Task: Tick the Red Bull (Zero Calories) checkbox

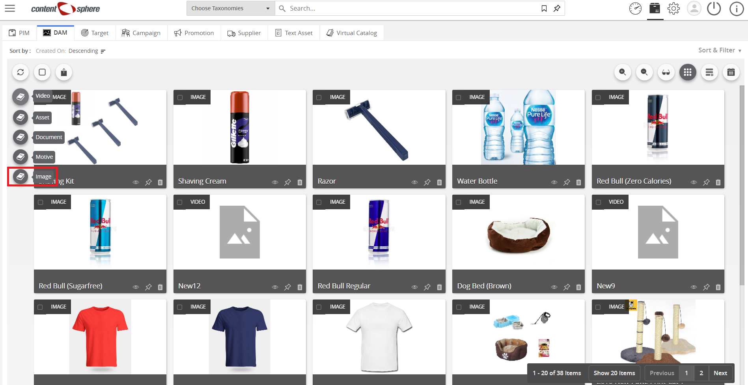Action: tap(598, 97)
